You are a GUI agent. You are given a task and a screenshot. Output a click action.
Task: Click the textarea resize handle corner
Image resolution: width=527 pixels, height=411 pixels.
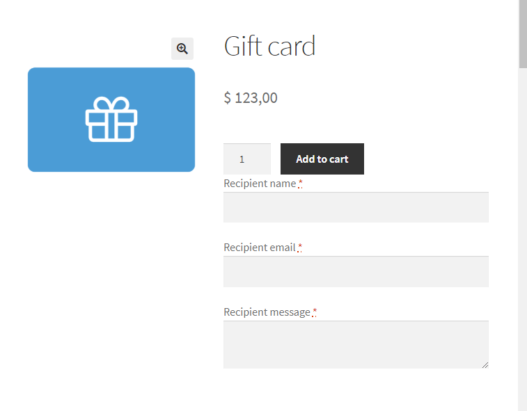pos(485,365)
